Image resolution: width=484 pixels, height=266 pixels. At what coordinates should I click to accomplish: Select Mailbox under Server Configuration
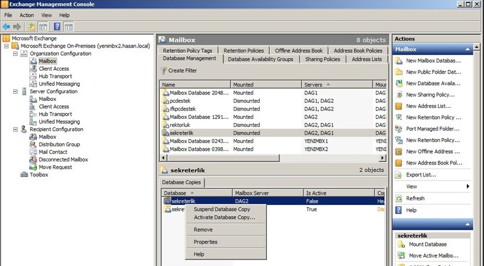[47, 99]
